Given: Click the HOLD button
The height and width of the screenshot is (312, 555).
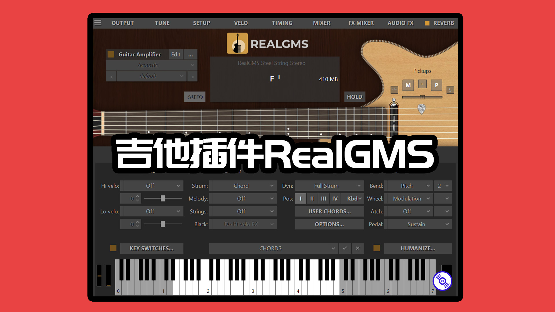Looking at the screenshot, I should click(x=354, y=96).
